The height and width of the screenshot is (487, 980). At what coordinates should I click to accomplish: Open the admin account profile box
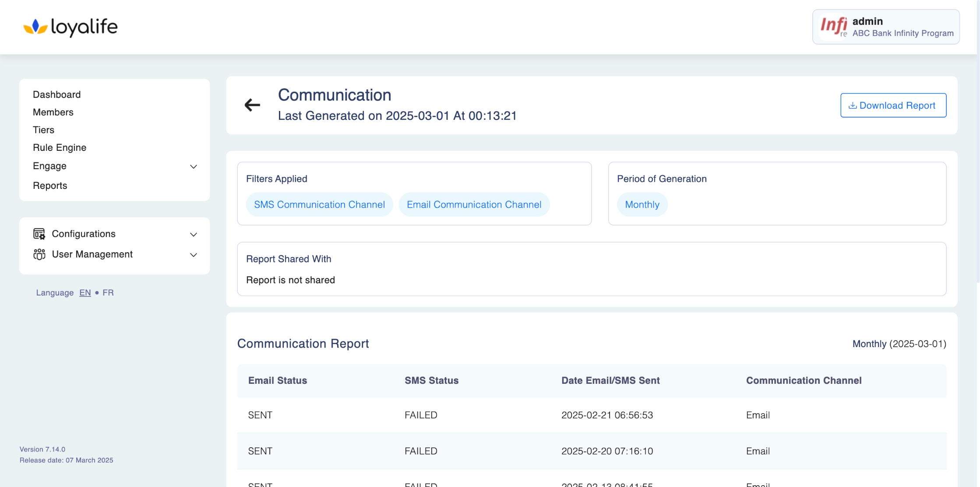point(902,27)
